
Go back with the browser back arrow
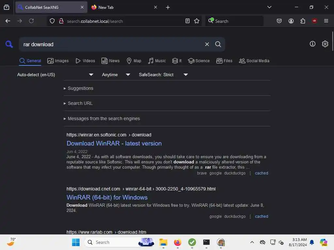[x=8, y=21]
